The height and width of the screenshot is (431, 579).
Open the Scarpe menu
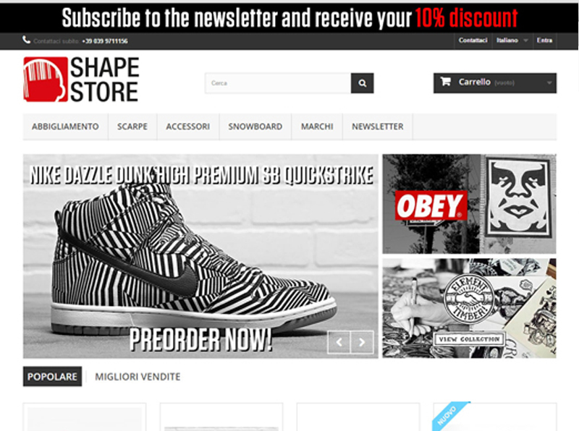(x=132, y=127)
